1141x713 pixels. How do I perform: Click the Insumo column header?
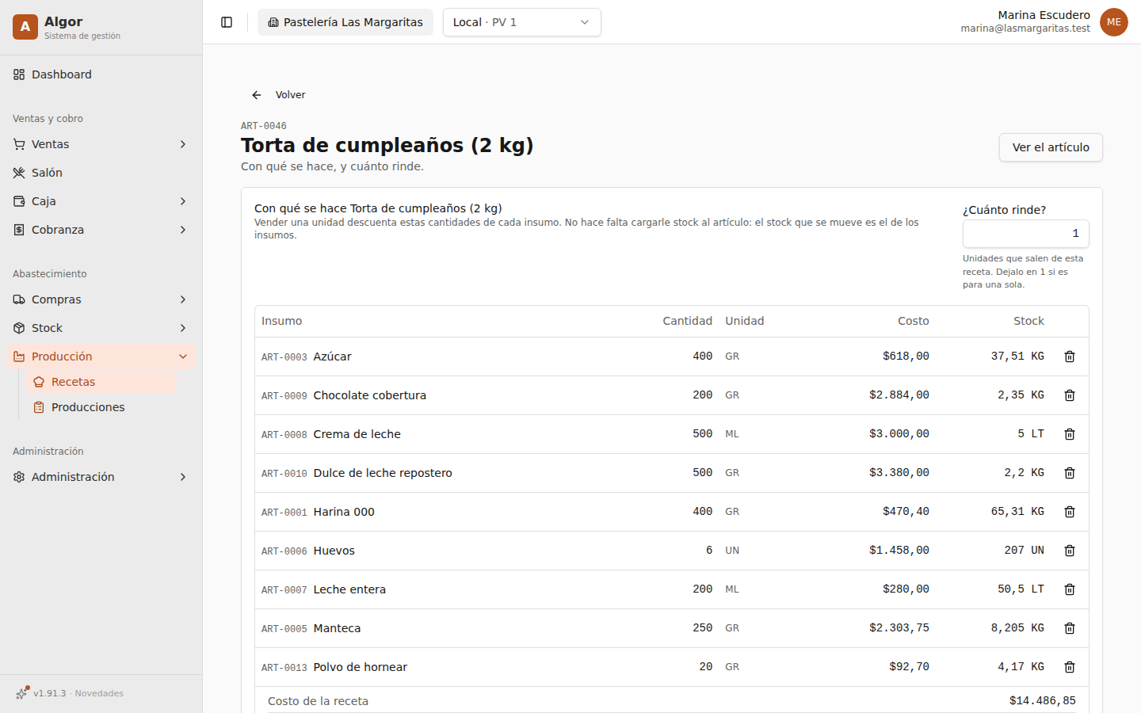click(281, 321)
